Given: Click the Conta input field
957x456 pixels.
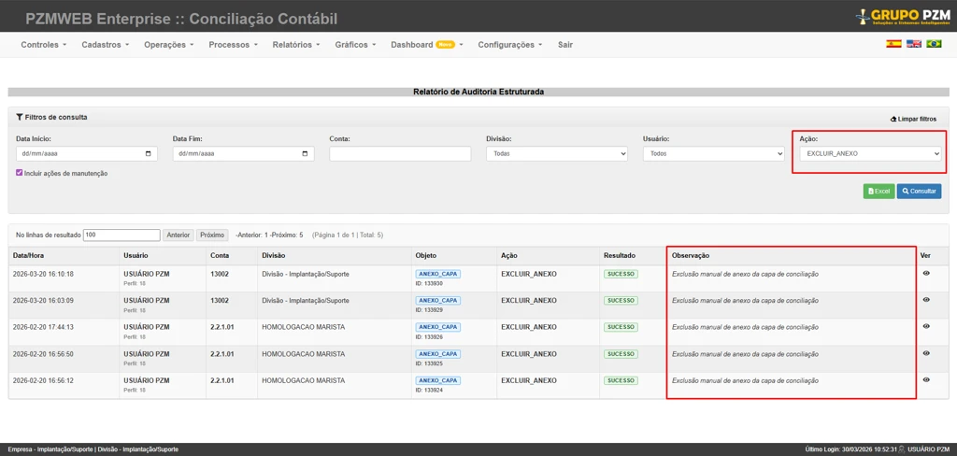Looking at the screenshot, I should (400, 154).
